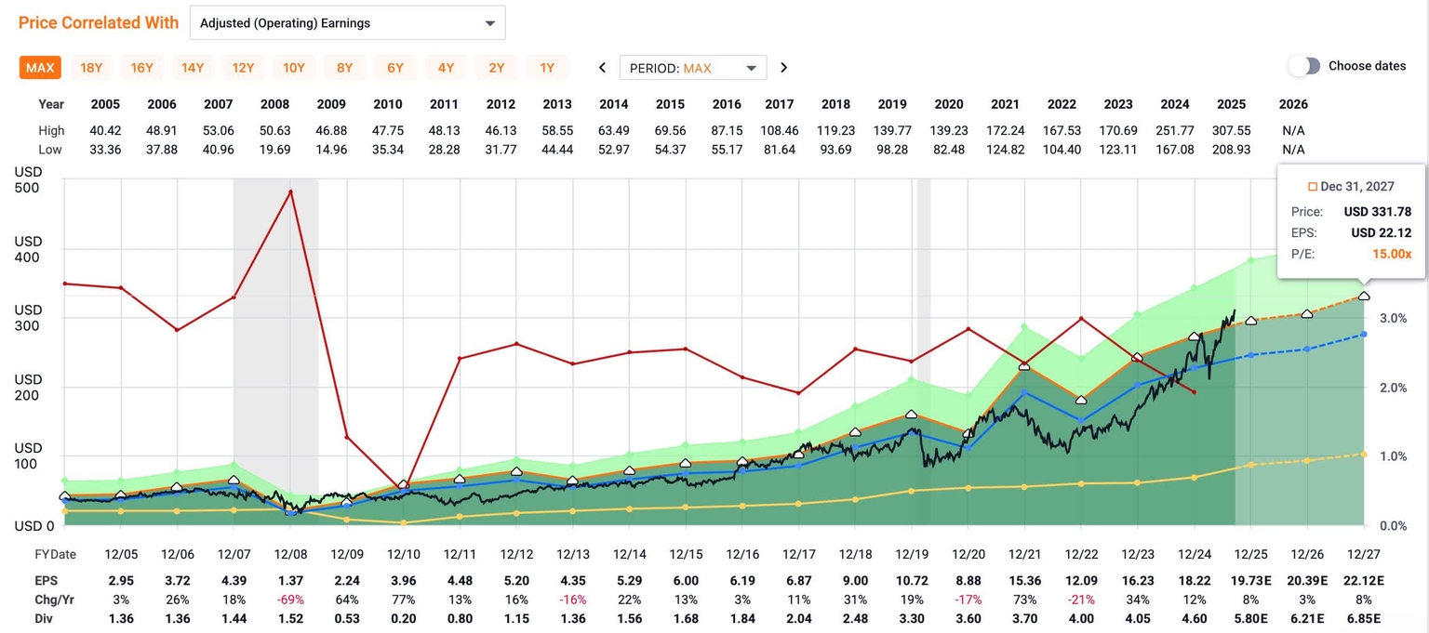Click the caret on the PERIOD selector
The width and height of the screenshot is (1429, 633).
coord(750,67)
